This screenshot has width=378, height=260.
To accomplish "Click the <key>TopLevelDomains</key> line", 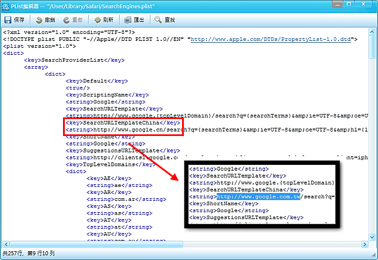I will [111, 164].
